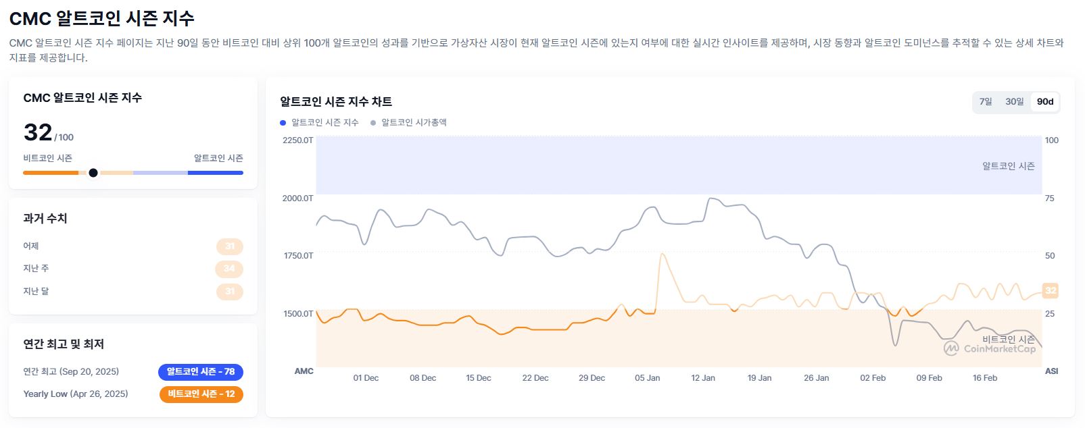Image resolution: width=1085 pixels, height=428 pixels.
Task: Toggle the 알트코인 시가총액 series visibility
Action: (412, 122)
